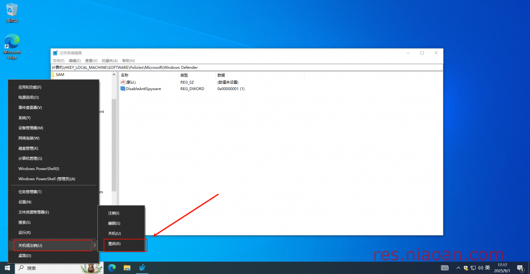This screenshot has width=530, height=274.
Task: Select the (数值未设置) data cell
Action: [x=228, y=82]
